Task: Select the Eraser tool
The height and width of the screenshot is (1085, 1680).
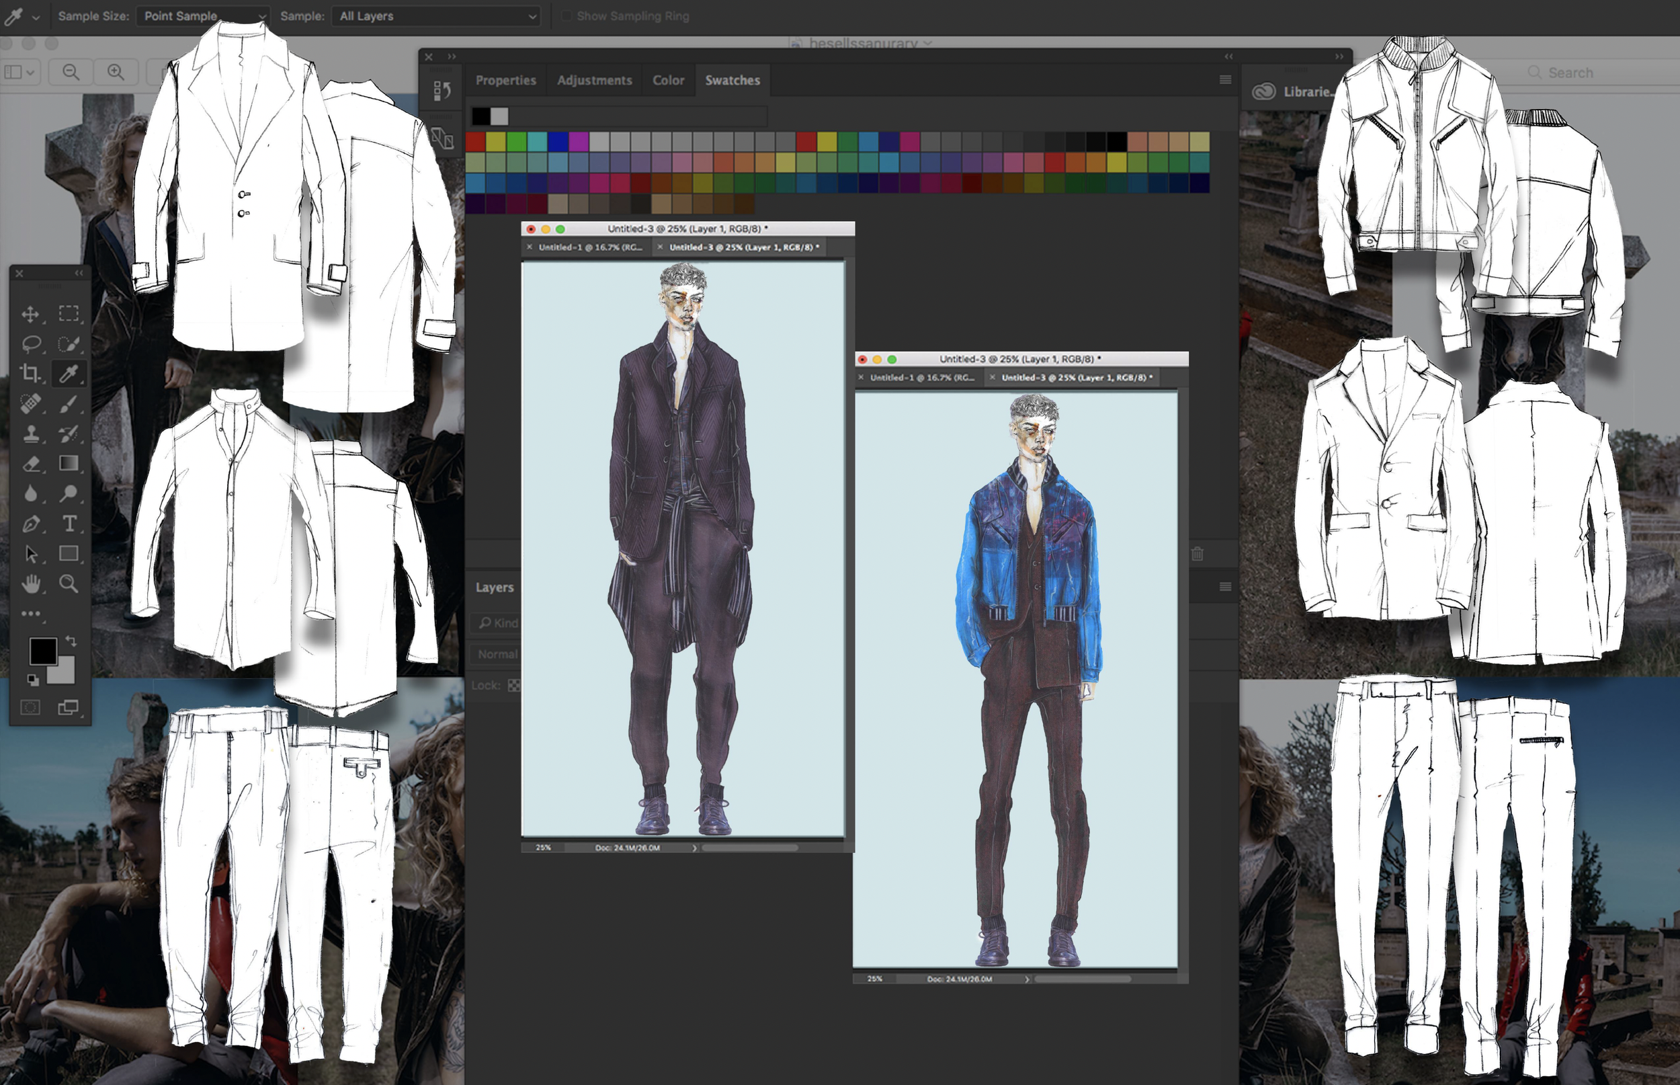Action: click(x=30, y=464)
